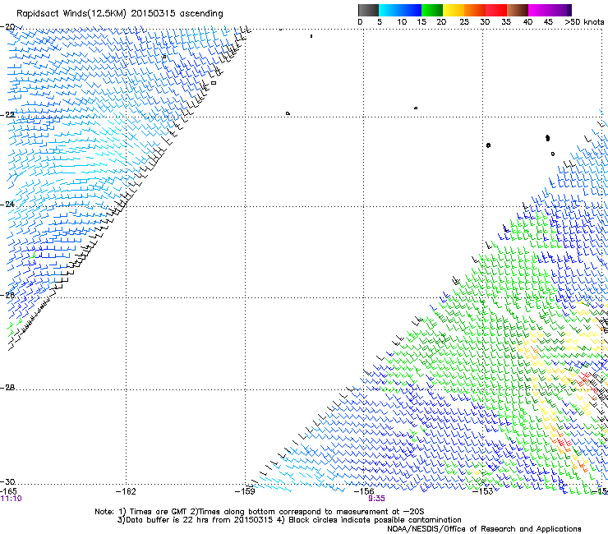Click the '>50 knots' legend label
Screen dimensions: 608x534
[x=584, y=22]
